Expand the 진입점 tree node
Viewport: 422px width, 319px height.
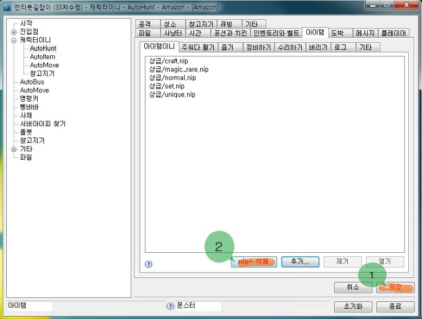pyautogui.click(x=14, y=32)
